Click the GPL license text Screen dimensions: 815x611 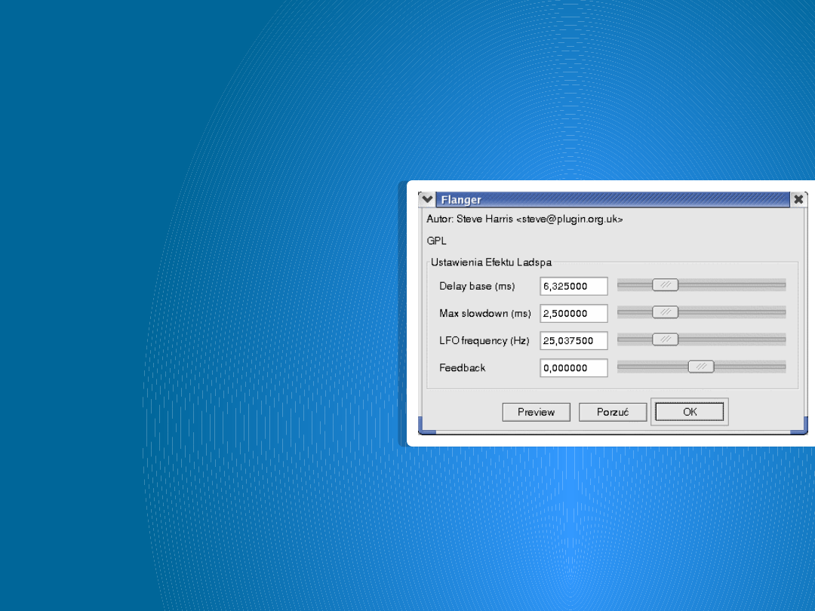coord(436,241)
